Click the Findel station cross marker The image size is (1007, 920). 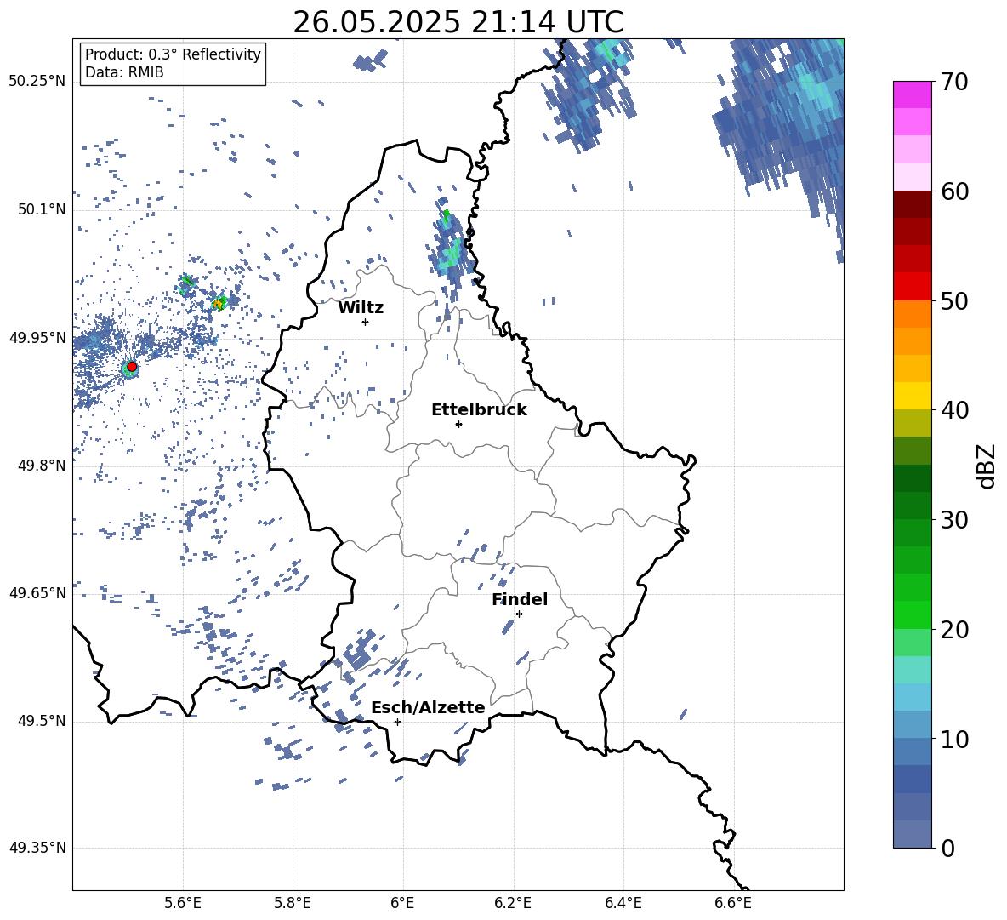tap(519, 614)
